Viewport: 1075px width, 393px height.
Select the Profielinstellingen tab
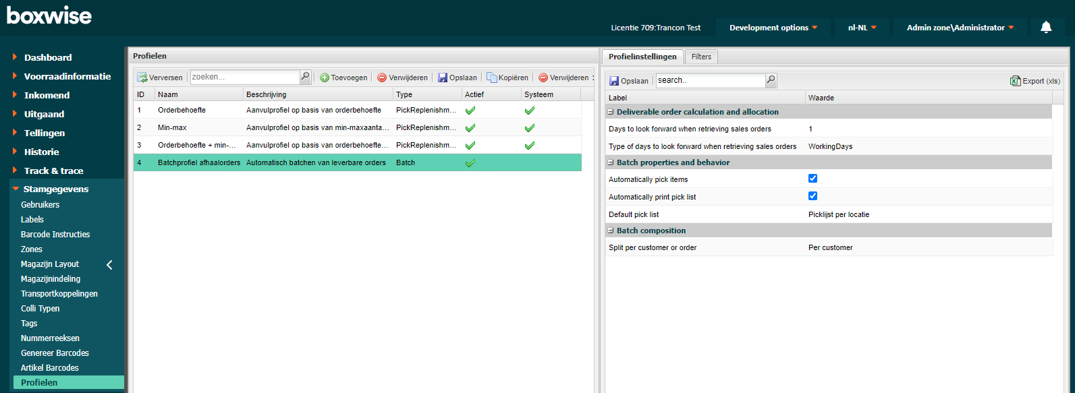(642, 57)
